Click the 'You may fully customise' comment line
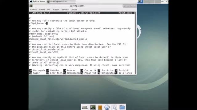Screen dimensions: 197x110 [x=62, y=21]
